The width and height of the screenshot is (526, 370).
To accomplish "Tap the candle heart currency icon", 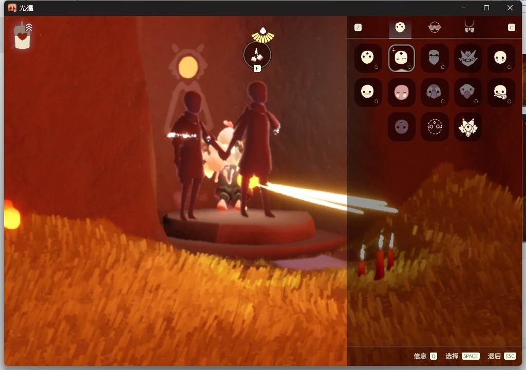I will pos(23,35).
